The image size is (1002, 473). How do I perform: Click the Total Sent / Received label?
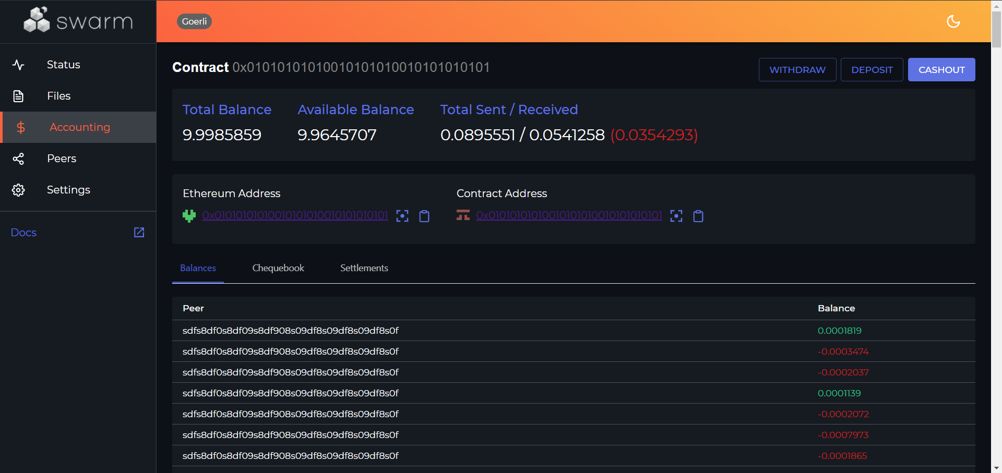(x=509, y=110)
